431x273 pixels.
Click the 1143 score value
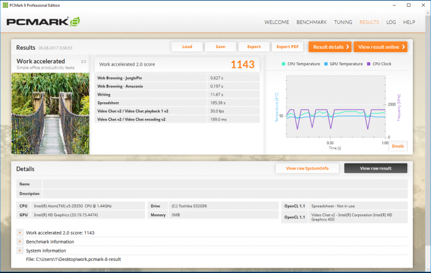pos(243,65)
